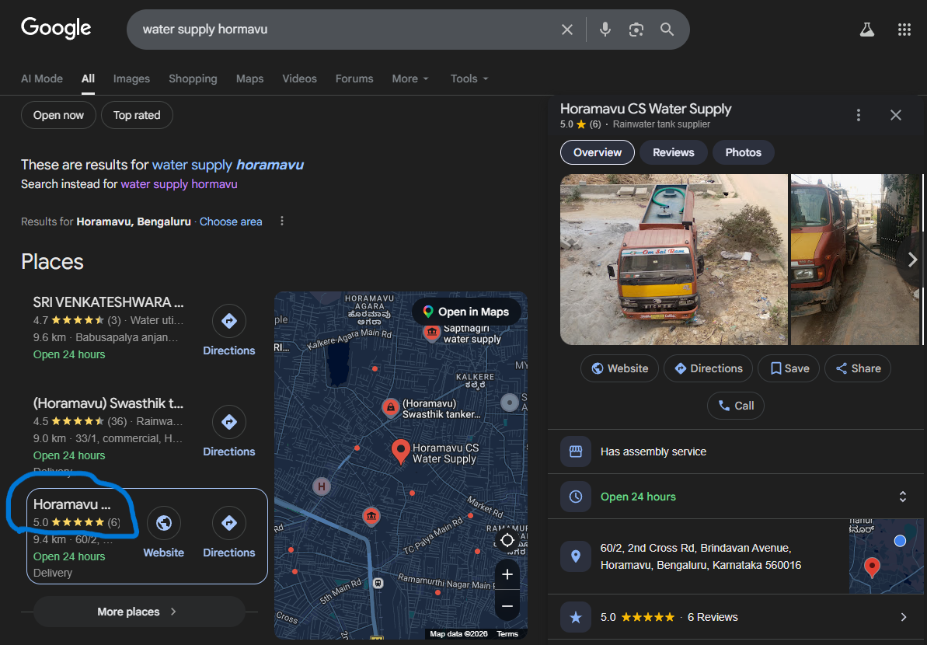Click the map zoom out minus button

click(x=507, y=605)
